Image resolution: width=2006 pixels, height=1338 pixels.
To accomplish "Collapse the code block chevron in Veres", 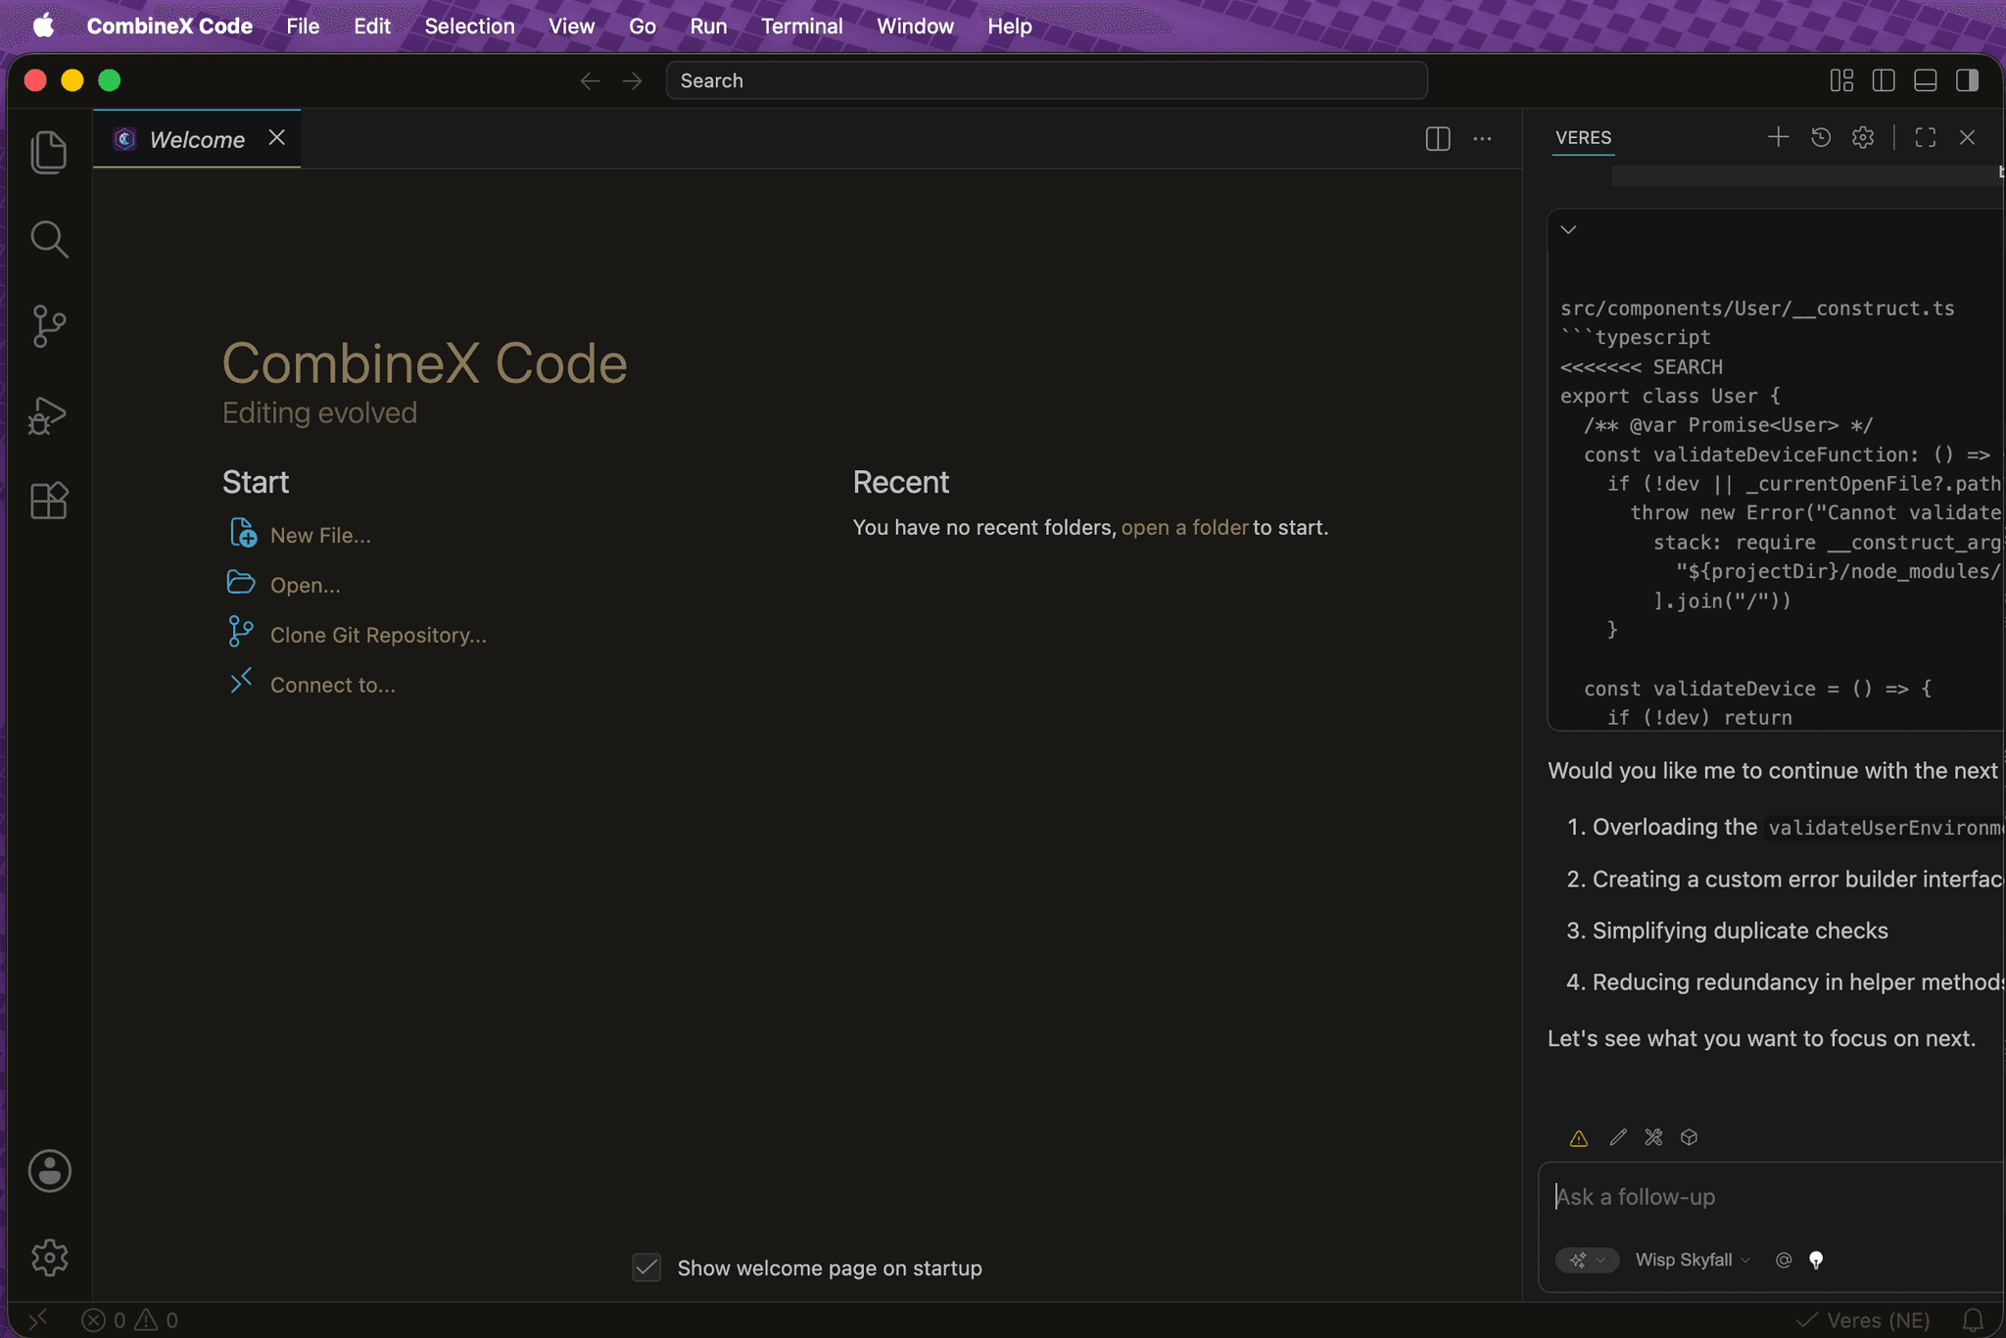I will point(1569,229).
